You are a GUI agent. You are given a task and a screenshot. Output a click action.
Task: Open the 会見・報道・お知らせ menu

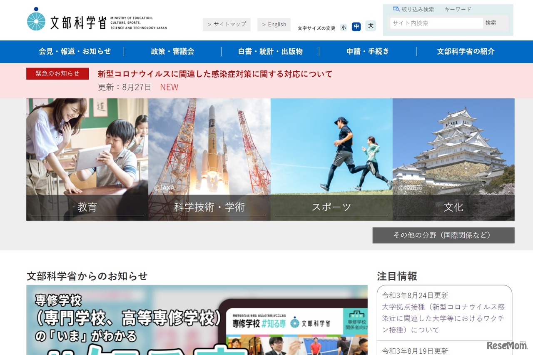coord(75,51)
